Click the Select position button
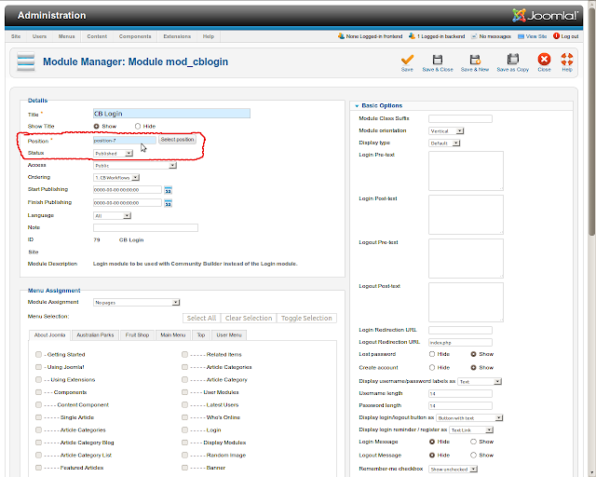Viewport: 596px width, 477px height. (177, 140)
